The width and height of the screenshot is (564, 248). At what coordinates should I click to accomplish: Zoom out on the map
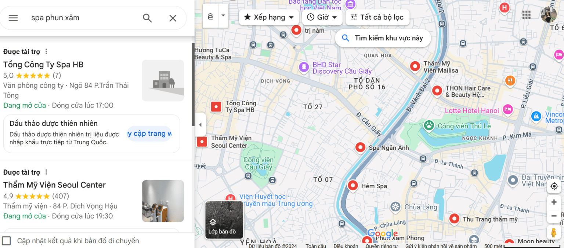(x=554, y=216)
